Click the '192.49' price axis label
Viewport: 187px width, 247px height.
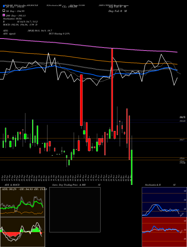click(183, 121)
